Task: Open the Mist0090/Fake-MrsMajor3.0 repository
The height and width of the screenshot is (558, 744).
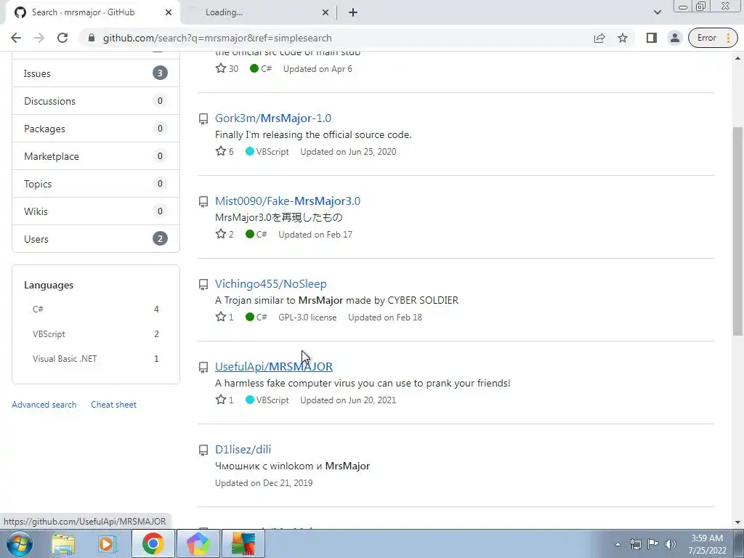Action: tap(288, 201)
